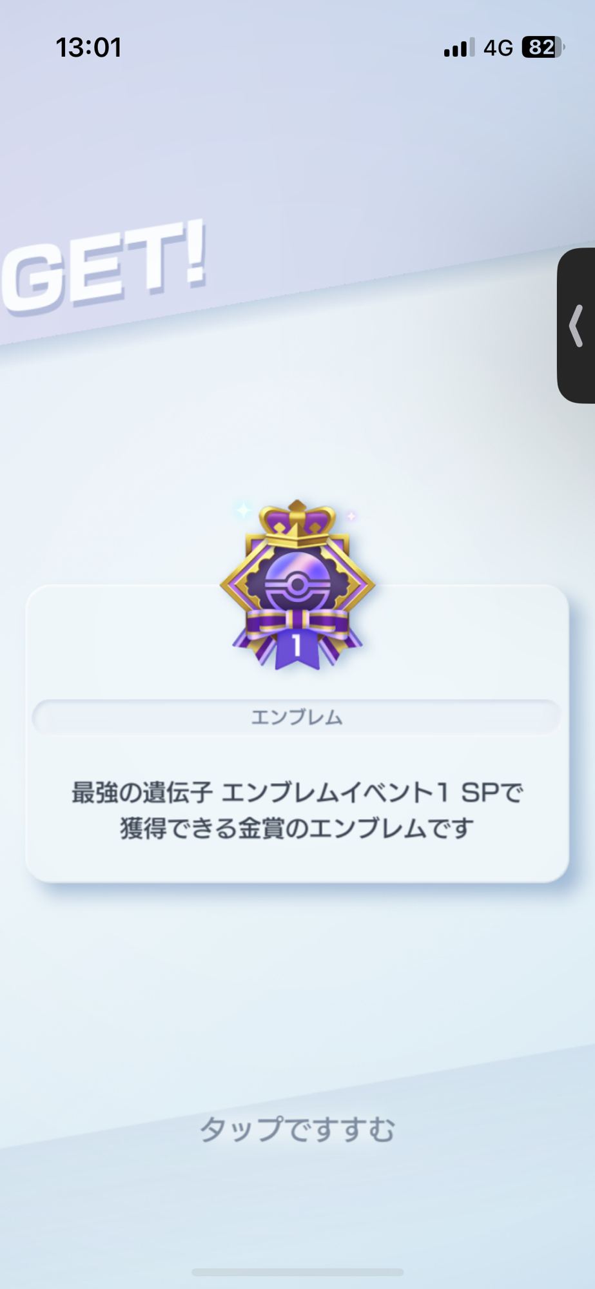Tap the エンブレム label bar
The width and height of the screenshot is (595, 1289).
pos(297,717)
